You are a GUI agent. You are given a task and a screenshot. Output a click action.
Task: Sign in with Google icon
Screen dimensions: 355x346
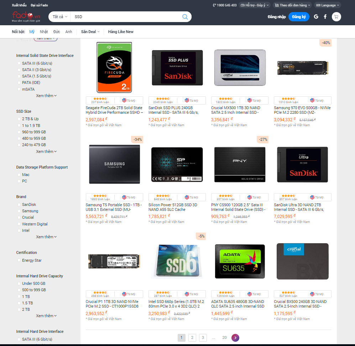click(316, 16)
